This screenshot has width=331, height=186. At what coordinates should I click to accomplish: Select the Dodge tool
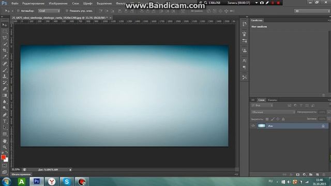click(x=5, y=108)
